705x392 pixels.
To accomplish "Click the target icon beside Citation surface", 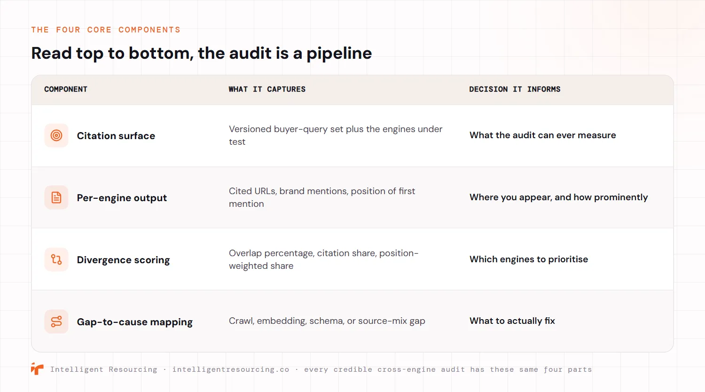I will tap(56, 135).
